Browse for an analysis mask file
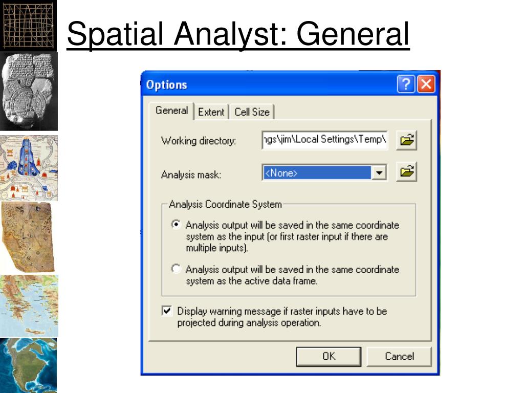The image size is (524, 393). point(406,172)
